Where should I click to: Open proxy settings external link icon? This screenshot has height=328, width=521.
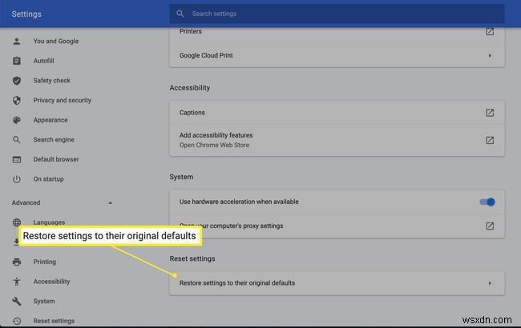pyautogui.click(x=490, y=226)
